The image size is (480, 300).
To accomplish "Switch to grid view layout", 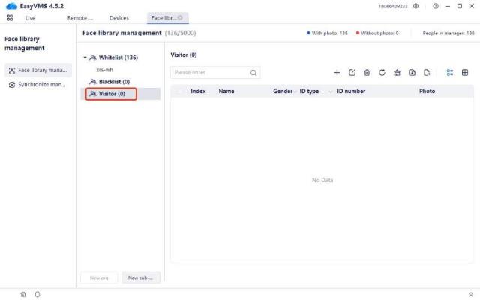I will coord(465,73).
